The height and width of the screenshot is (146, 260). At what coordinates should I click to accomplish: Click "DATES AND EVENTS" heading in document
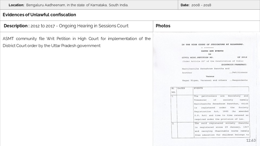(212, 51)
